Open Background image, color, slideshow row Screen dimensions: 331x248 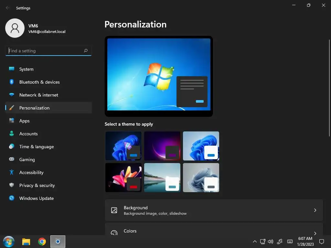(x=214, y=210)
